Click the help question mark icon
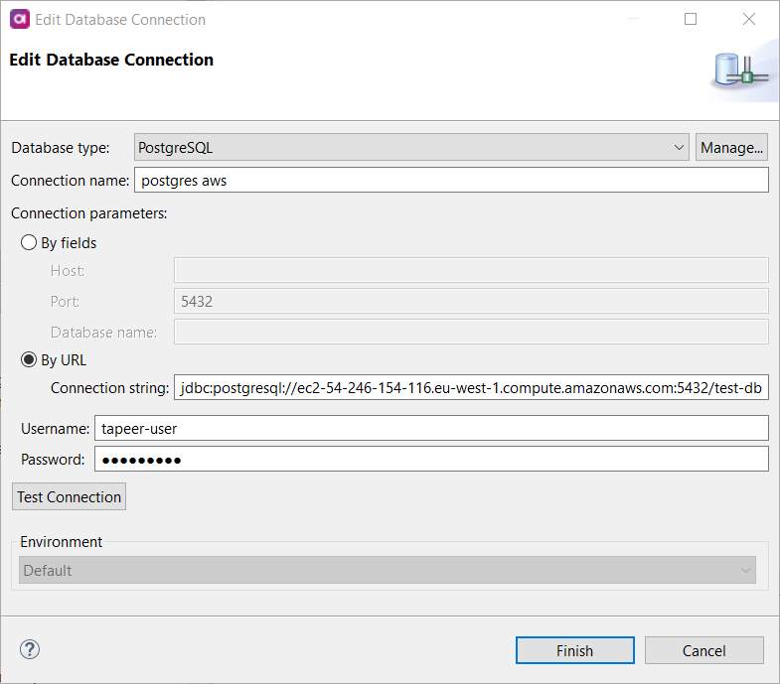The width and height of the screenshot is (780, 684). click(x=29, y=649)
